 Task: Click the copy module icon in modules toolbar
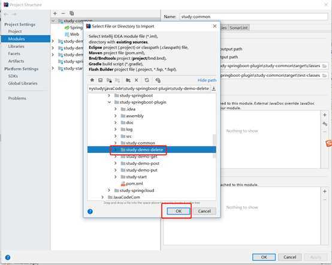click(72, 13)
